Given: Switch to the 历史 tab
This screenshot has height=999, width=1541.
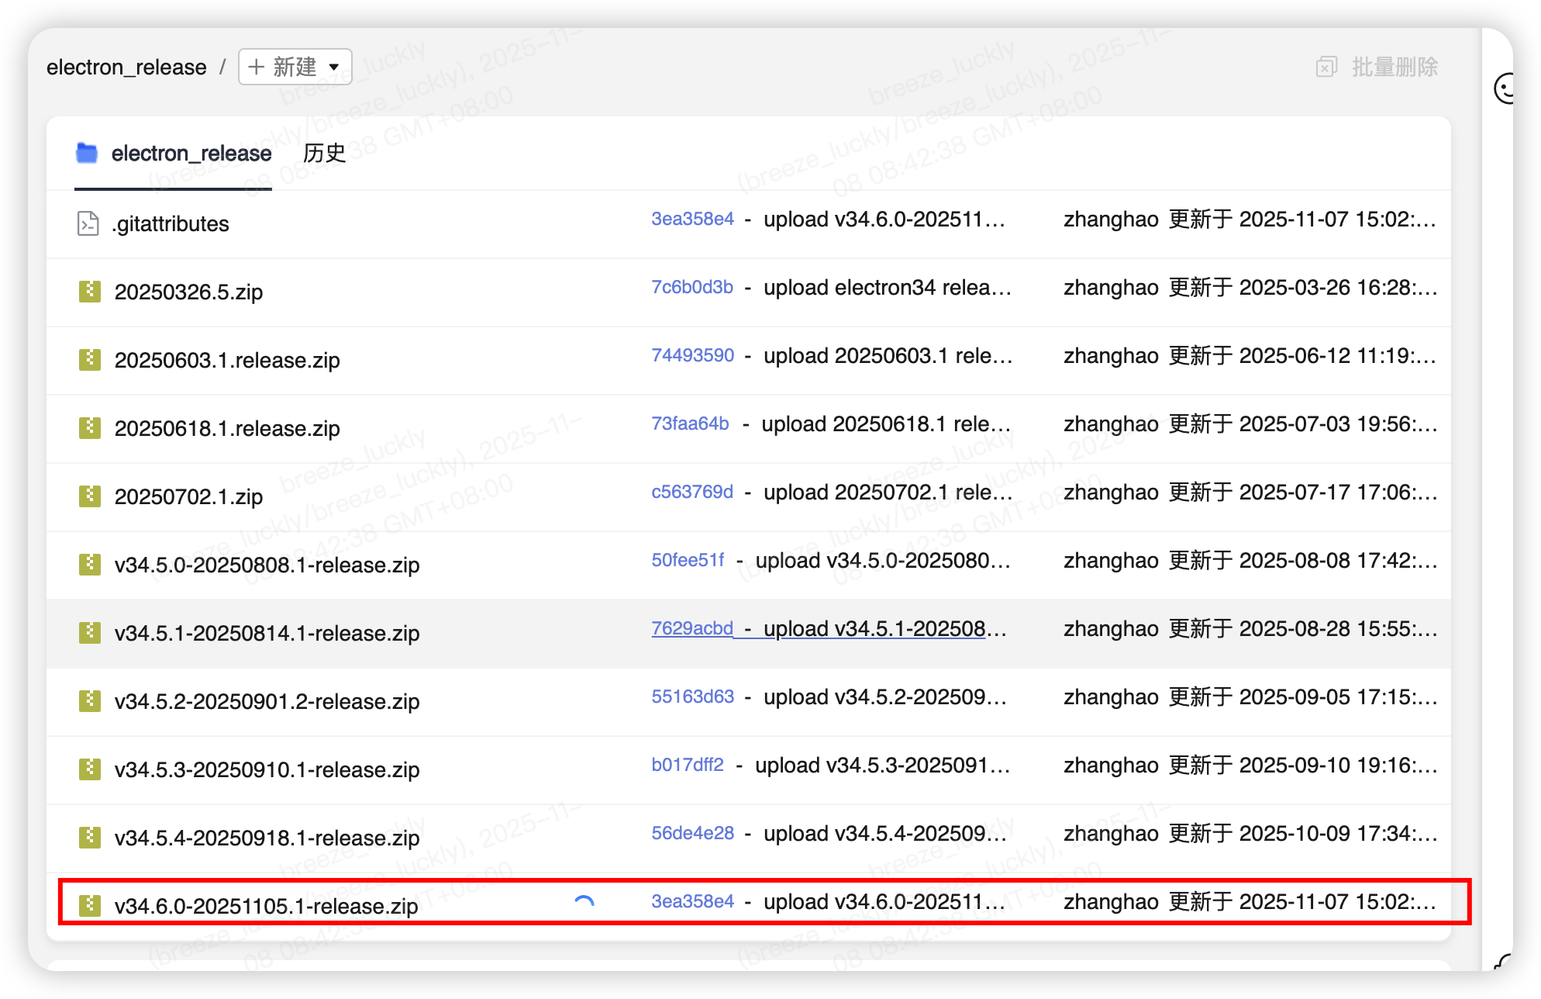Looking at the screenshot, I should pyautogui.click(x=324, y=153).
